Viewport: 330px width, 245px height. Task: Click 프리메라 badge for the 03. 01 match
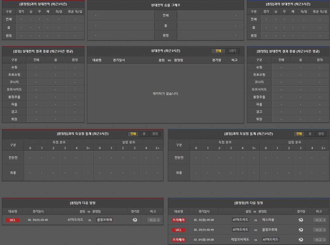click(x=179, y=240)
